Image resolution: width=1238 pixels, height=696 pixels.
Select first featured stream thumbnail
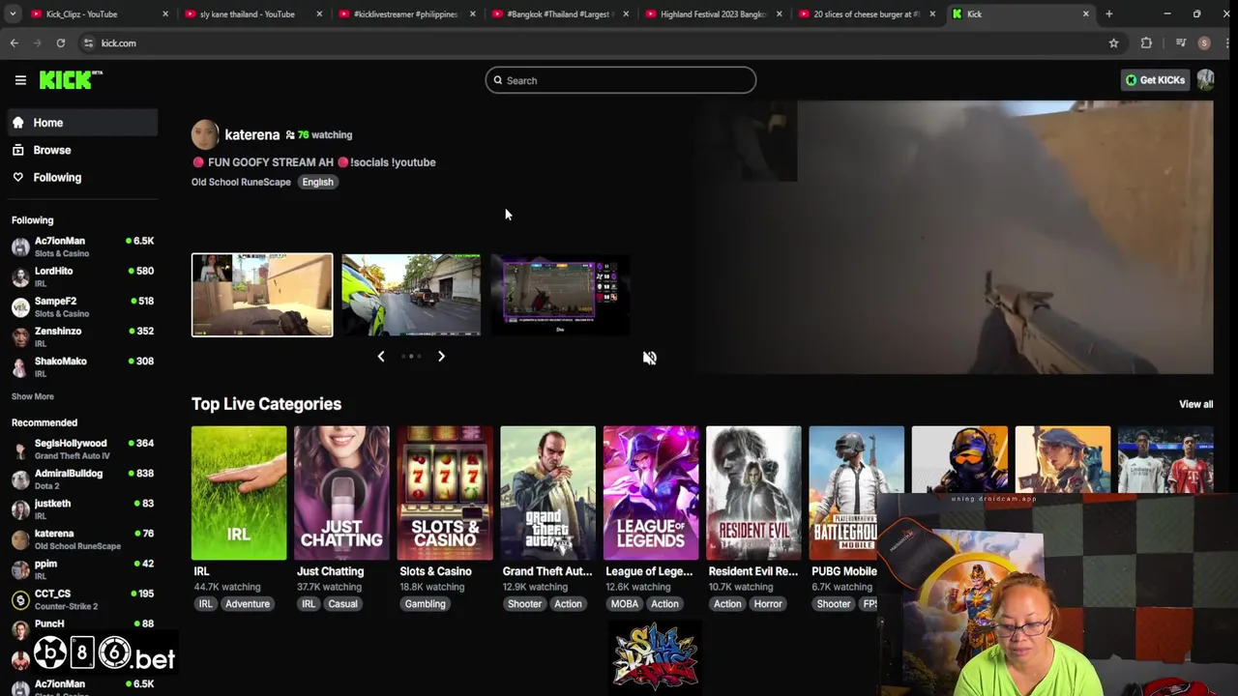click(x=262, y=295)
